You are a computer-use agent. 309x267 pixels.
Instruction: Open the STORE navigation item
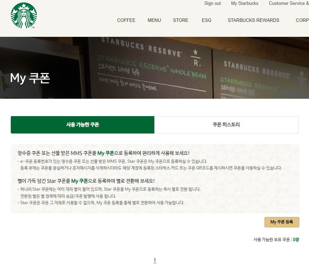coord(181,20)
